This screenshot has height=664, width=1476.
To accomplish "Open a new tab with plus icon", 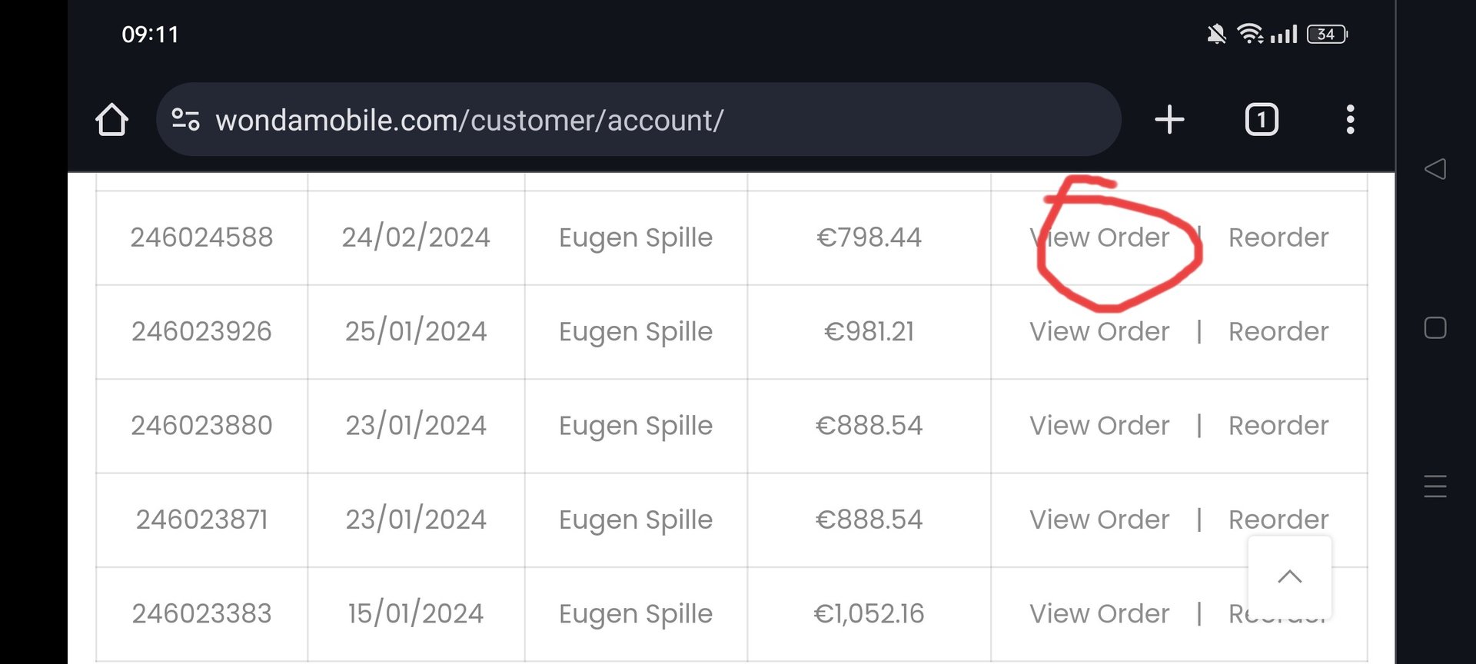I will tap(1169, 120).
